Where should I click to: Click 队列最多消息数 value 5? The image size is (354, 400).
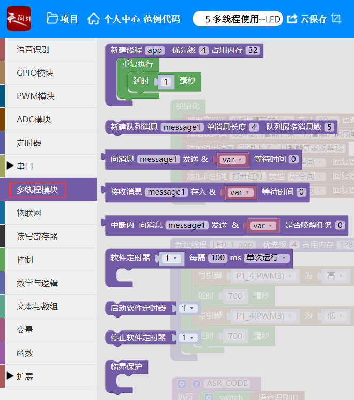(329, 127)
